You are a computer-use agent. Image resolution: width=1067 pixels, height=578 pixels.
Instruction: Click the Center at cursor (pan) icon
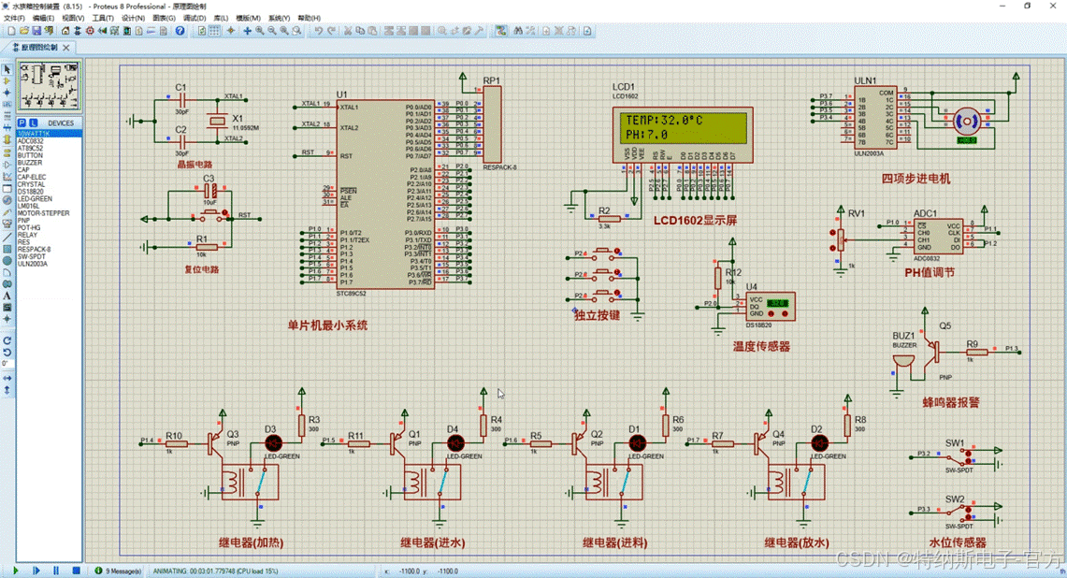click(247, 31)
